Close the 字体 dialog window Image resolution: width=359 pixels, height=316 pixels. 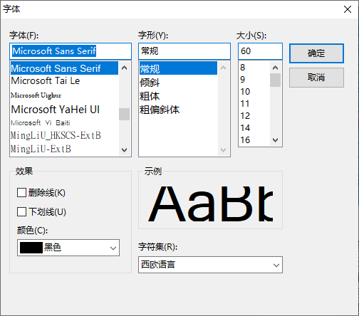click(348, 9)
